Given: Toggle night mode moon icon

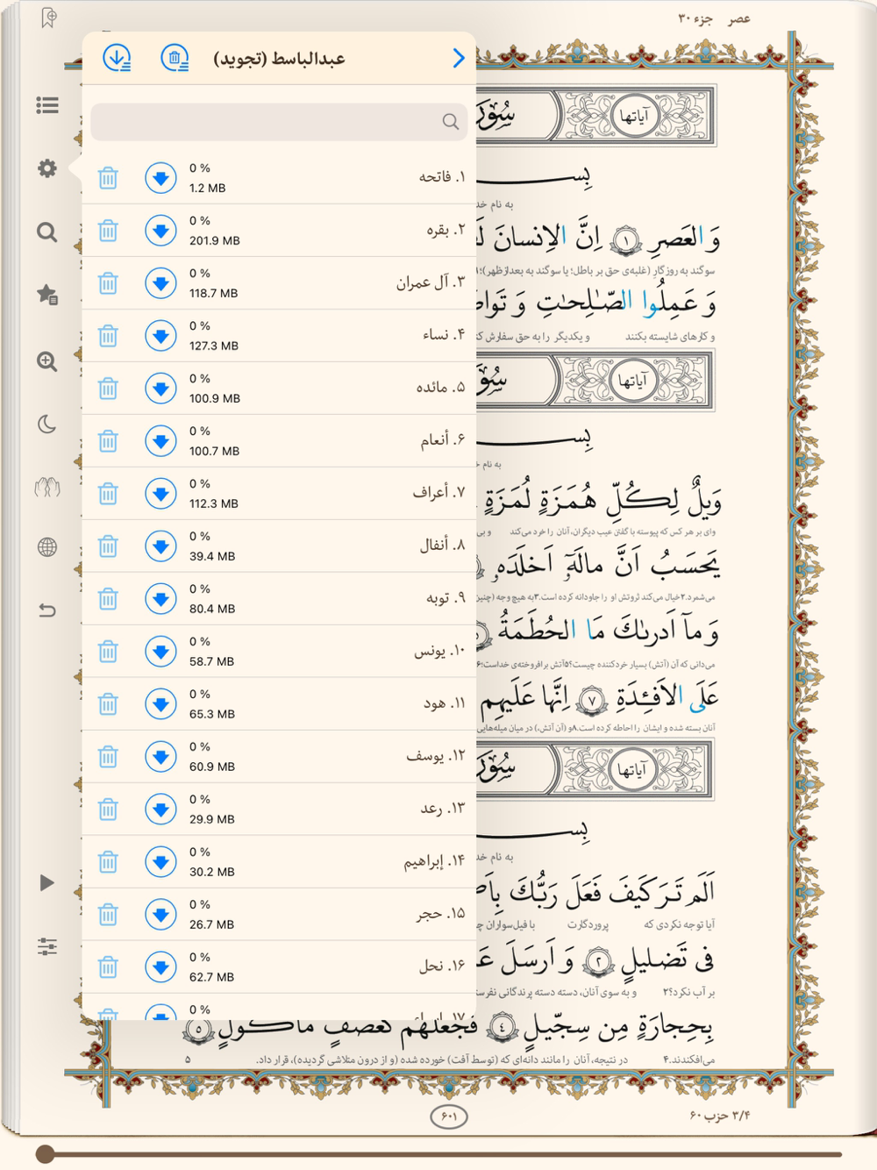Looking at the screenshot, I should coord(47,424).
